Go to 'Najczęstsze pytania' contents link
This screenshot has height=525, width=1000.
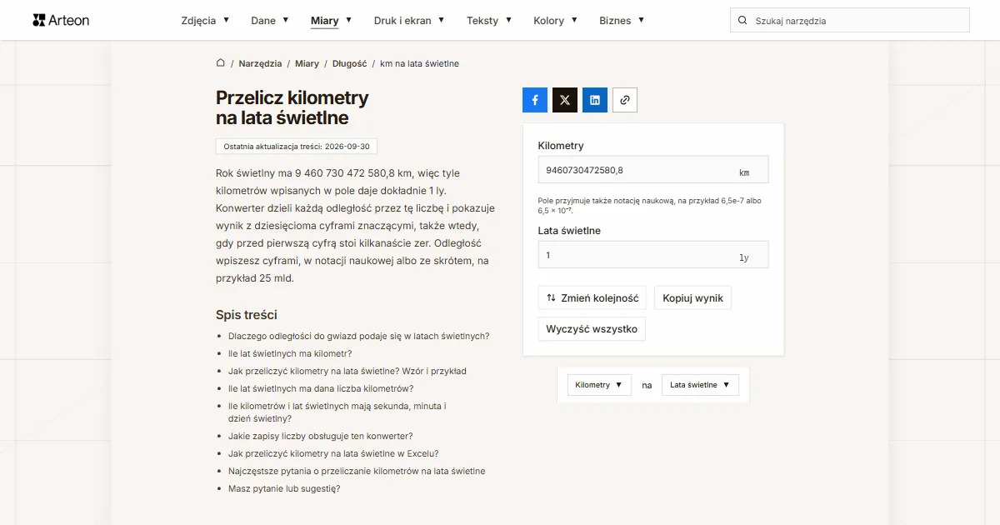click(357, 472)
